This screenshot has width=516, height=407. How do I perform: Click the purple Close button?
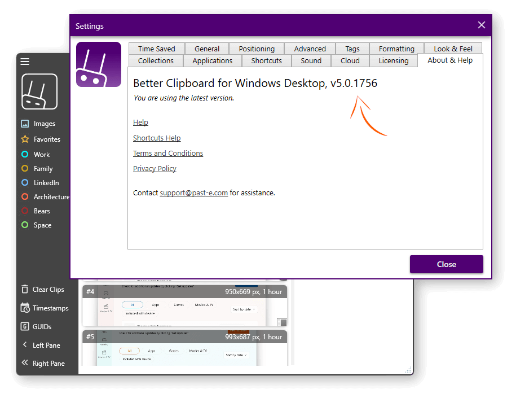[x=447, y=264]
